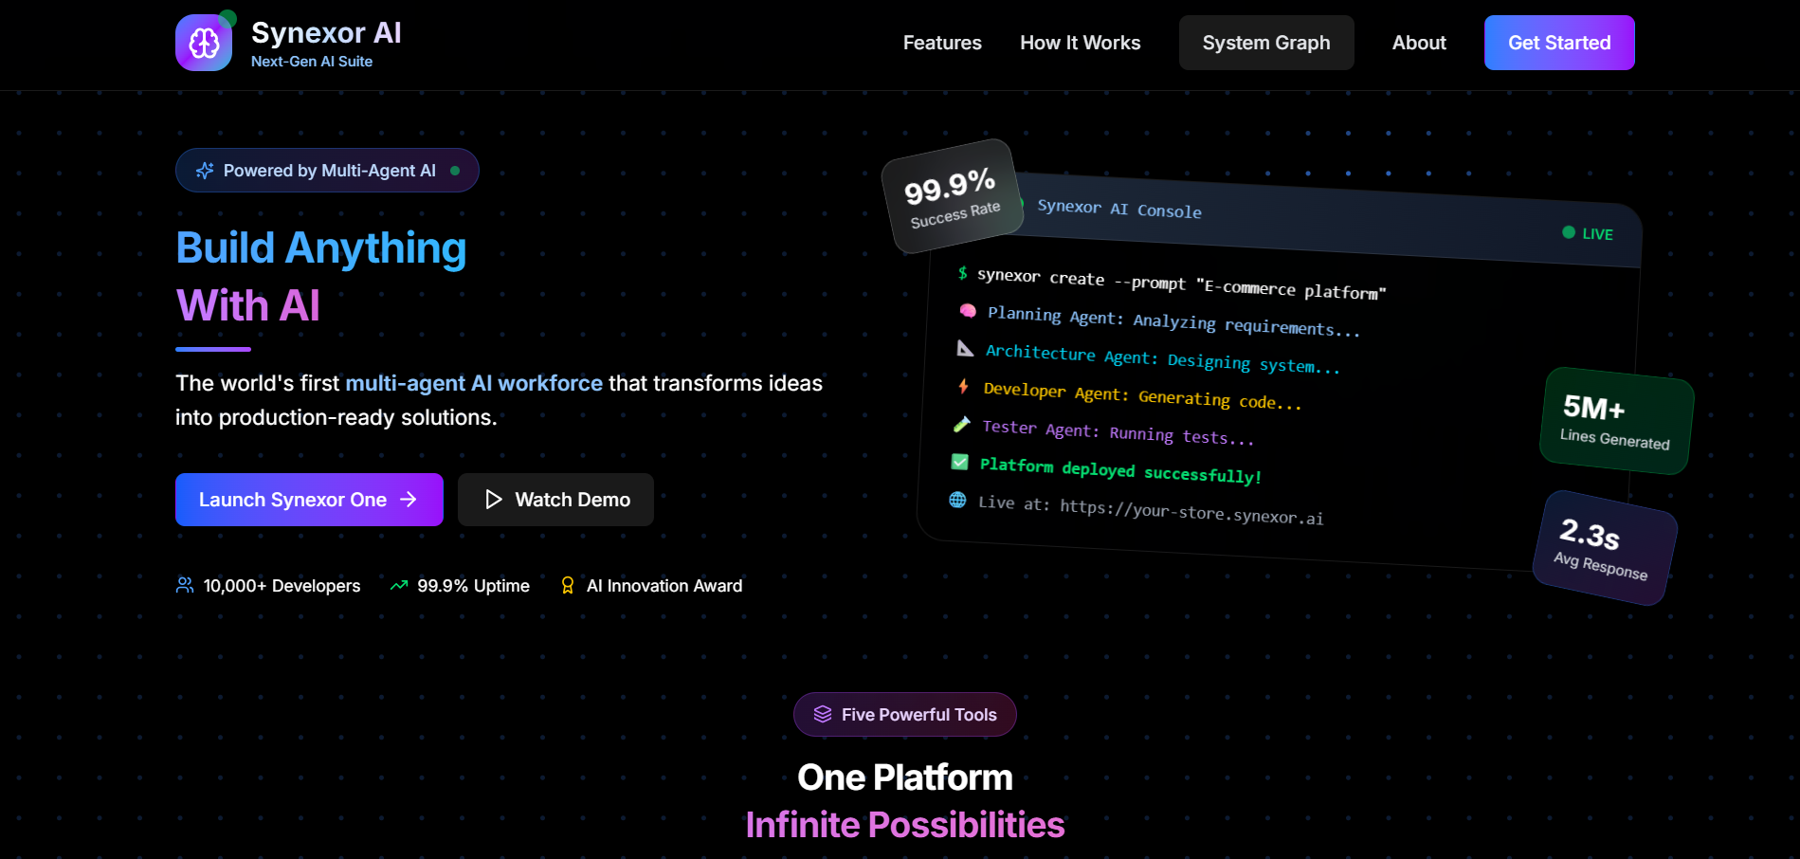This screenshot has height=859, width=1800.
Task: Select How It Works in the navigation
Action: click(1080, 43)
